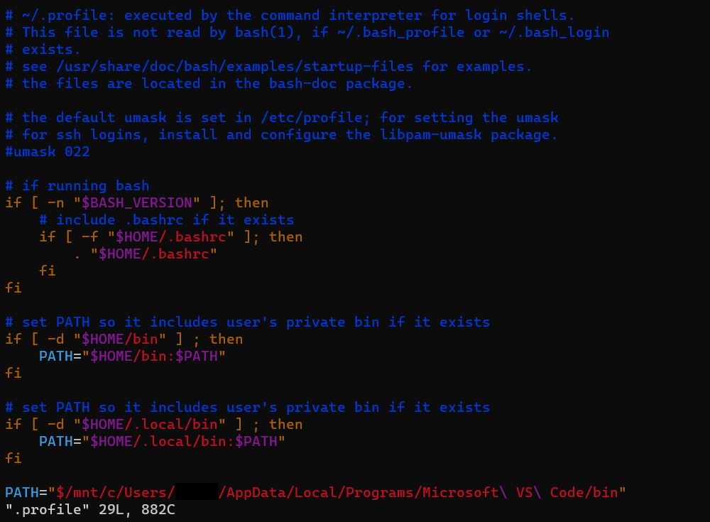This screenshot has width=710, height=522.
Task: Click the "then" keyword after -d "$HOME/bin" test
Action: [x=229, y=339]
